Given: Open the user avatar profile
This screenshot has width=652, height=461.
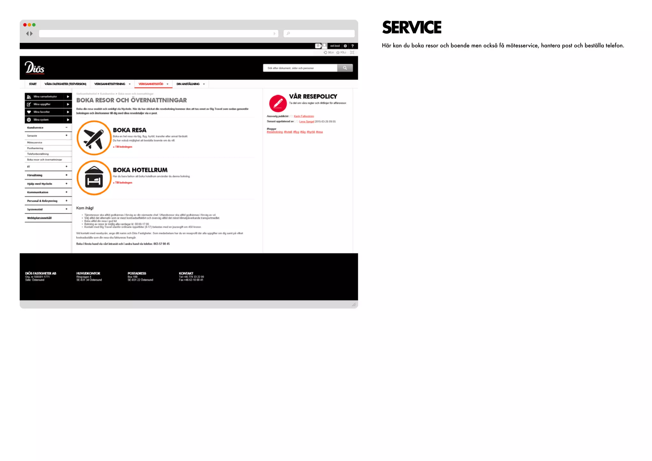Looking at the screenshot, I should 324,46.
